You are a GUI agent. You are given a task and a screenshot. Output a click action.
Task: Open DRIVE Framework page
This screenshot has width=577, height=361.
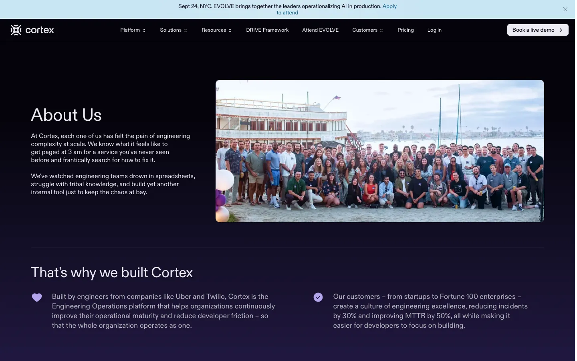267,30
